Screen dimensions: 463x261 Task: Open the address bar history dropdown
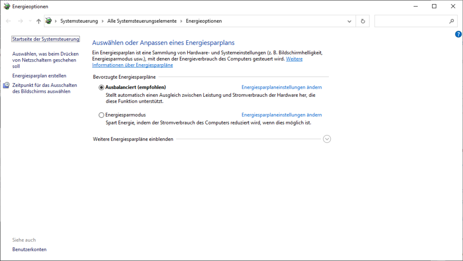coord(350,21)
